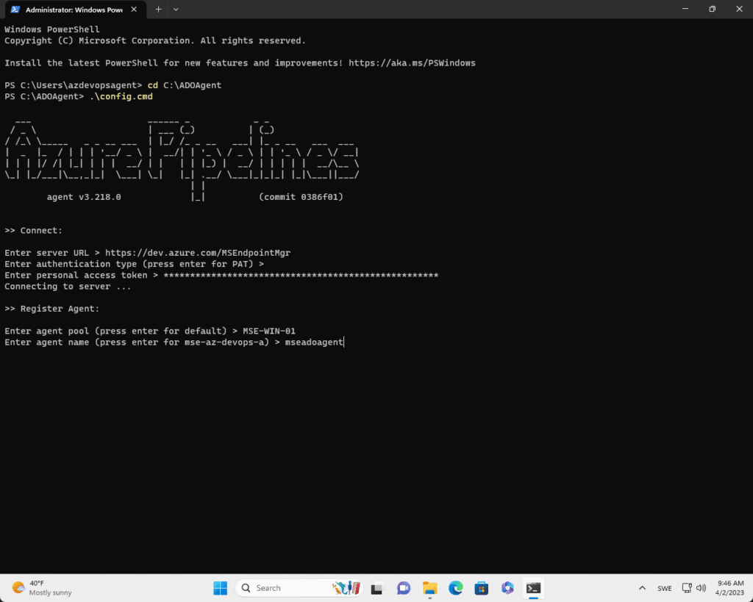Open the Windows Start menu
The width and height of the screenshot is (753, 602).
[x=221, y=588]
